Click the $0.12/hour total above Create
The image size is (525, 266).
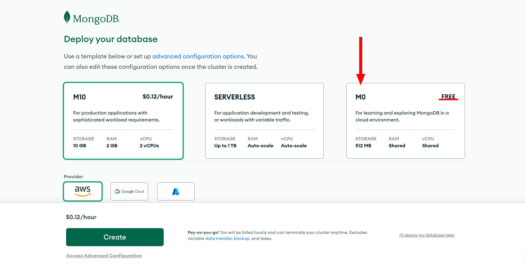[81, 217]
